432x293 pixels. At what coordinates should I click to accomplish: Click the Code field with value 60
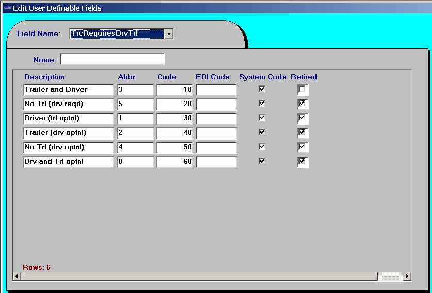[x=174, y=162]
